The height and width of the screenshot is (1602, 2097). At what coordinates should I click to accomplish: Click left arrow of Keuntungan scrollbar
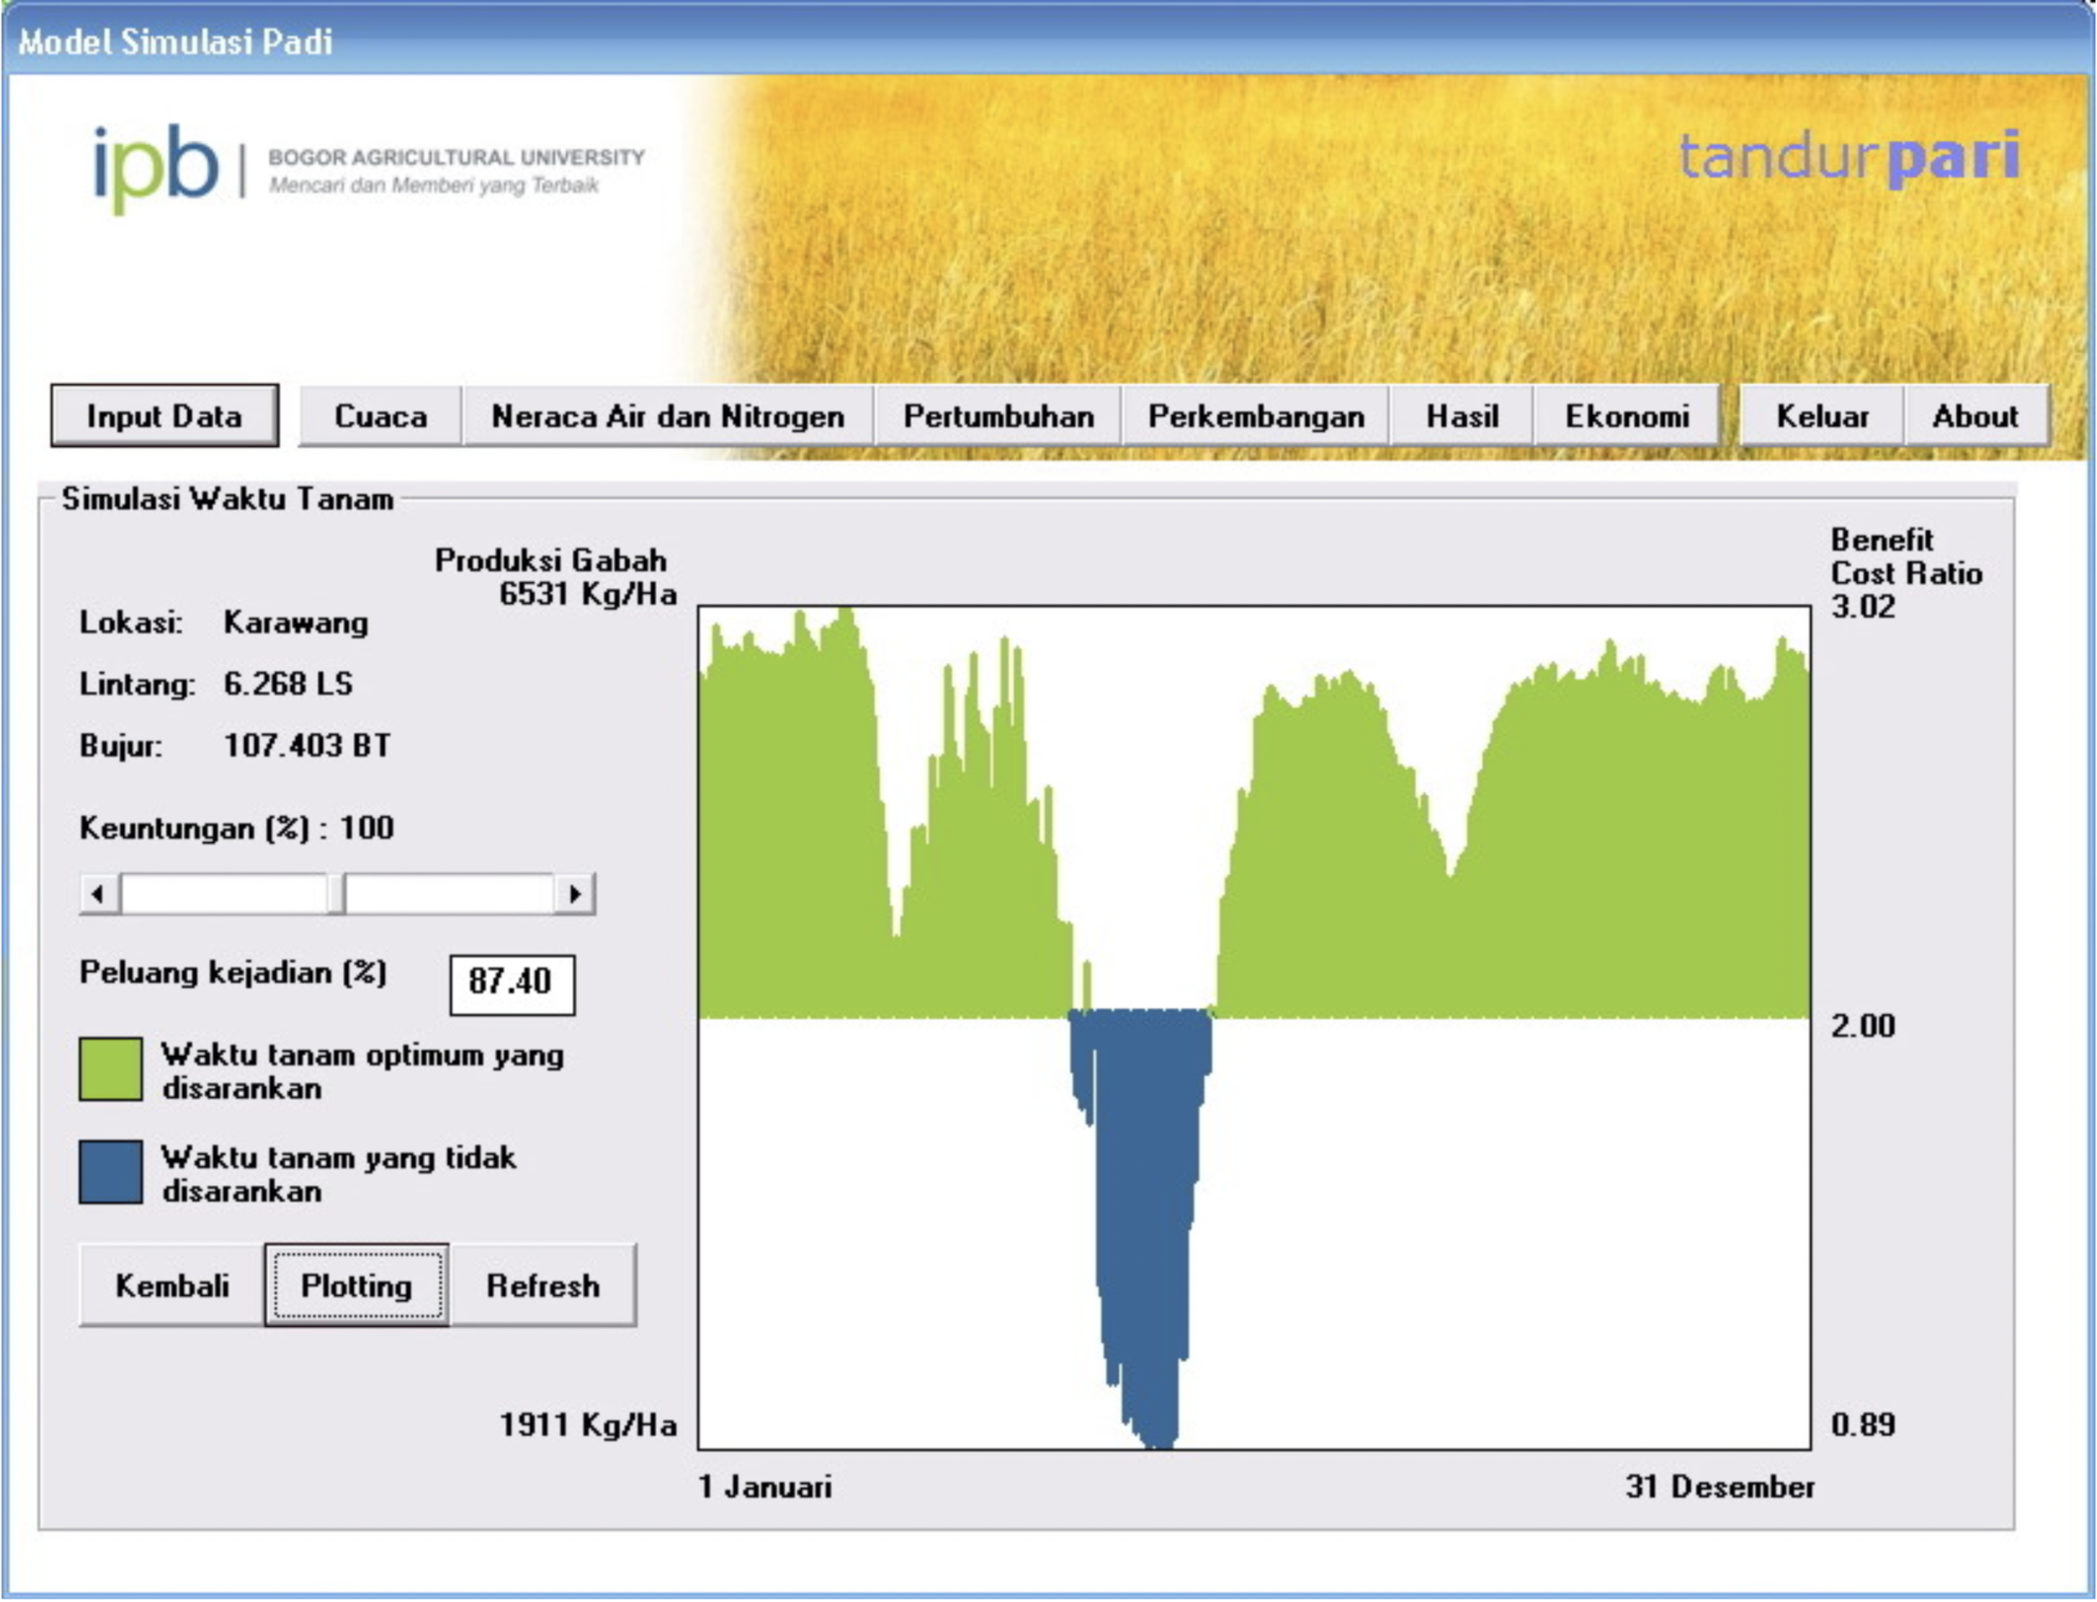coord(98,894)
